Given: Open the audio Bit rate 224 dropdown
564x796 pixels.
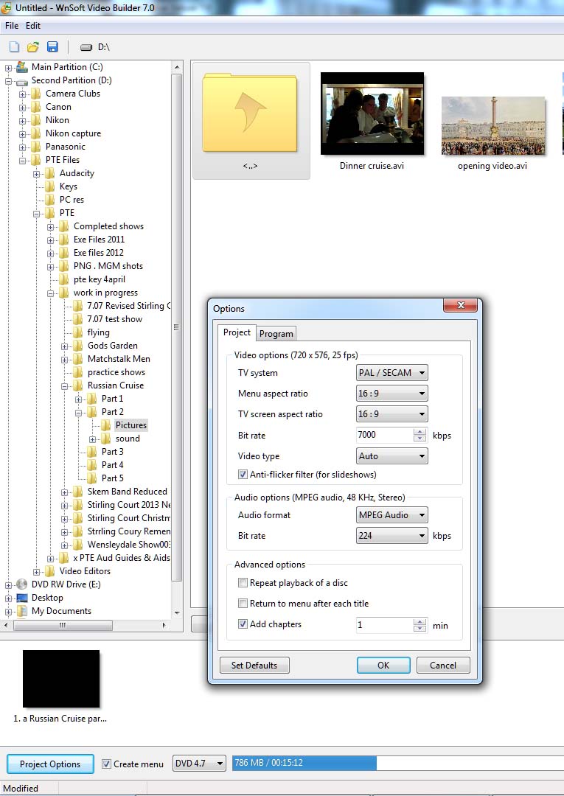Looking at the screenshot, I should (392, 536).
